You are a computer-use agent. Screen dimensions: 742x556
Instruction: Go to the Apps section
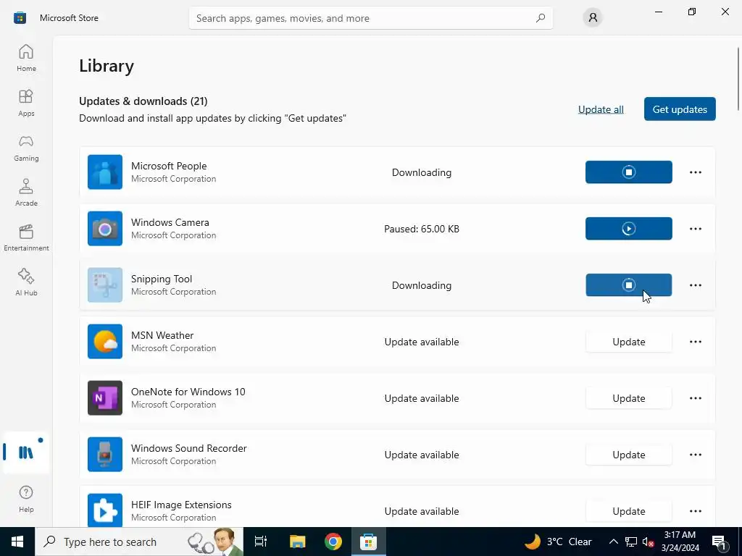[x=26, y=103]
